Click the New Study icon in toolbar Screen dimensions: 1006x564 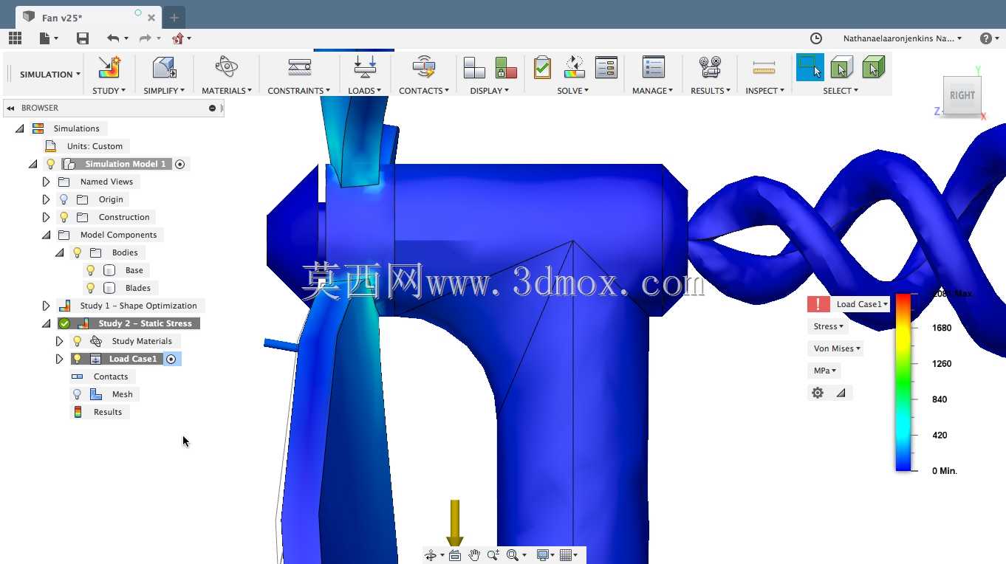[x=109, y=68]
